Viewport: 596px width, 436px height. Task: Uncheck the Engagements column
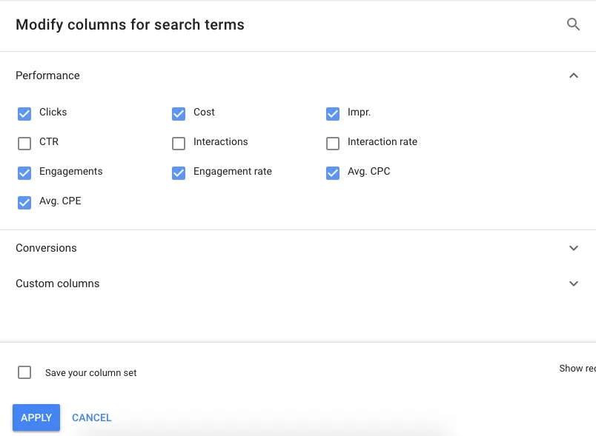point(24,172)
